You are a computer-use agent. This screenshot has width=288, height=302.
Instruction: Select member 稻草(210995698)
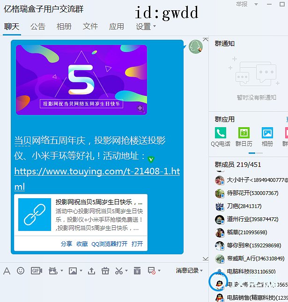[251, 233]
